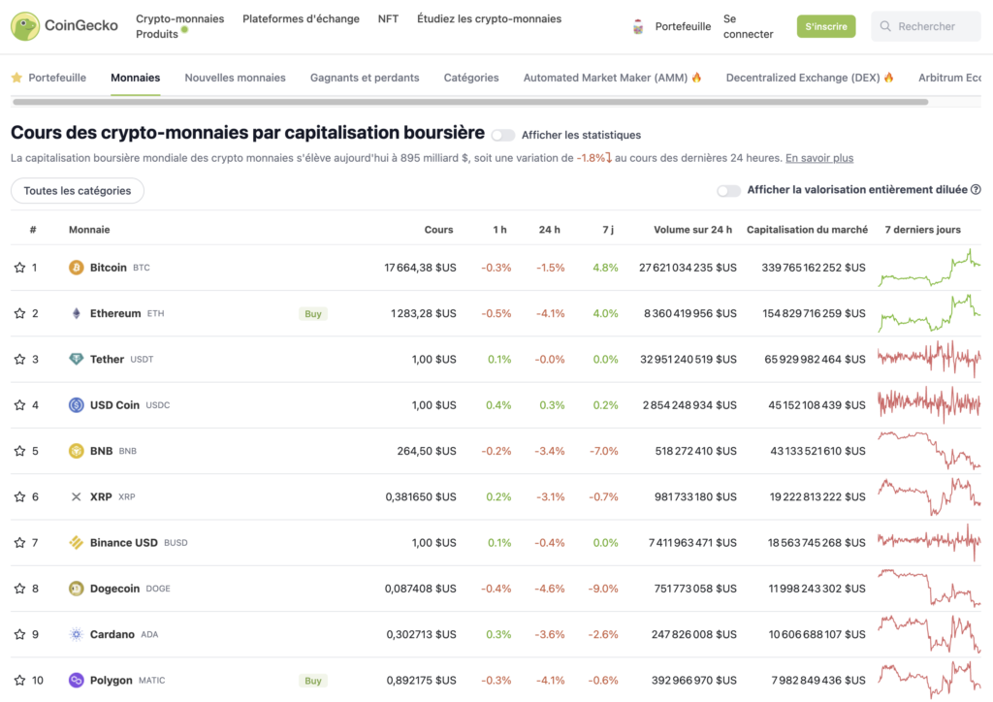Open the 'Toutes les catégories' filter
The height and width of the screenshot is (702, 993).
point(78,191)
